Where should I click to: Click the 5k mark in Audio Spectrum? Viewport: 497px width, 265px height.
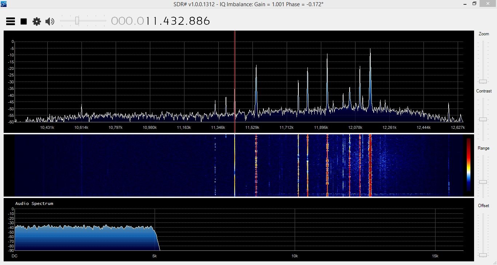155,256
